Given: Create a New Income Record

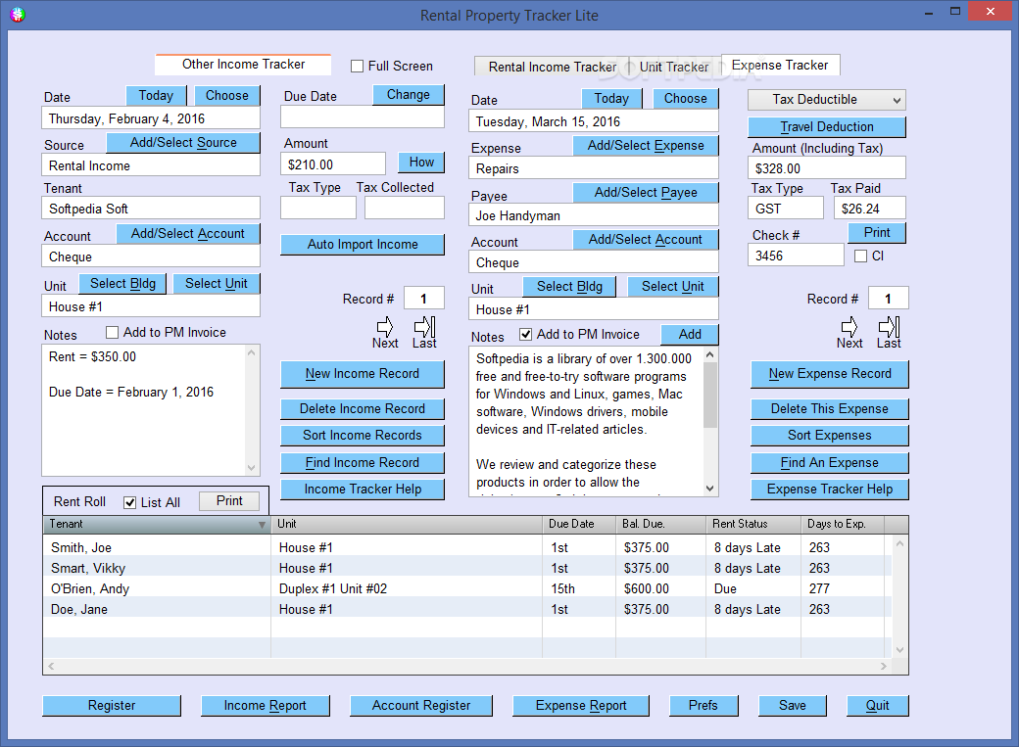Looking at the screenshot, I should click(x=363, y=374).
